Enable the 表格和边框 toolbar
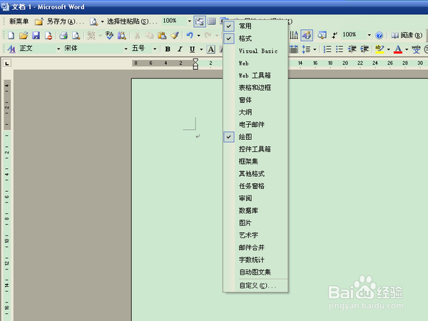Image resolution: width=428 pixels, height=321 pixels. pyautogui.click(x=255, y=88)
